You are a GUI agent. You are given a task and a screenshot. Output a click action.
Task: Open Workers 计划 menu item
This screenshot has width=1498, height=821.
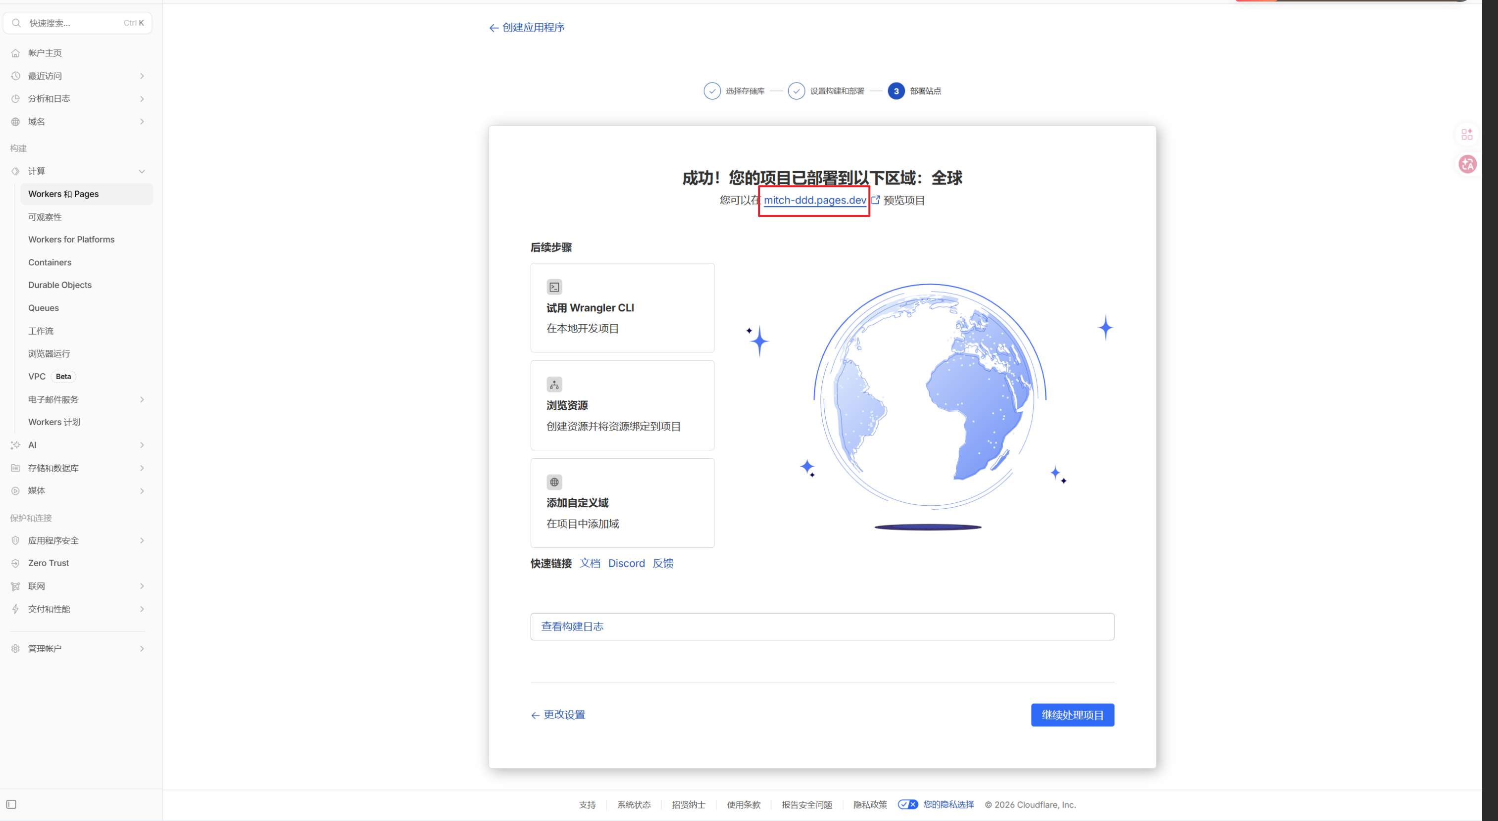(54, 422)
